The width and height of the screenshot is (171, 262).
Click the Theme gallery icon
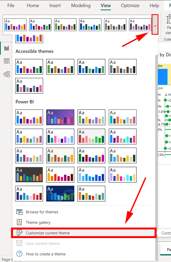19,223
